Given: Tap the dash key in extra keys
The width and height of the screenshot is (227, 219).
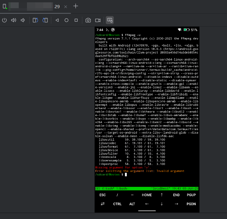Looking at the screenshot, I should pyautogui.click(x=132, y=195).
